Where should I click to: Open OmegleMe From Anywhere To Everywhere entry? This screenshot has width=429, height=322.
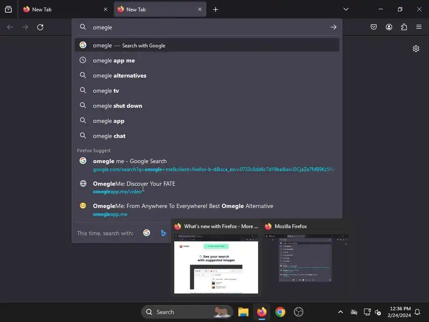[x=207, y=210]
